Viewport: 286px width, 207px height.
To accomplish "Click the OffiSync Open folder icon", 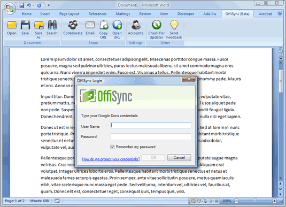I will pyautogui.click(x=12, y=25).
